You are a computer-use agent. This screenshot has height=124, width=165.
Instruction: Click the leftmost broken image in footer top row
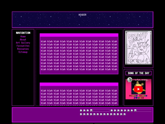(x=81, y=111)
